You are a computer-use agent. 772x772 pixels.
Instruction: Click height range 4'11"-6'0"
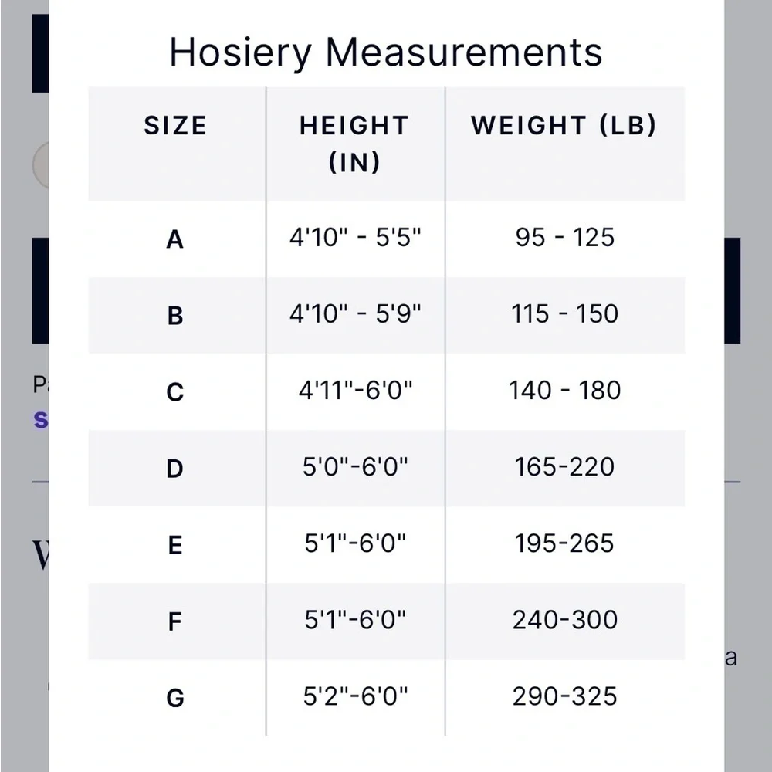(x=355, y=391)
